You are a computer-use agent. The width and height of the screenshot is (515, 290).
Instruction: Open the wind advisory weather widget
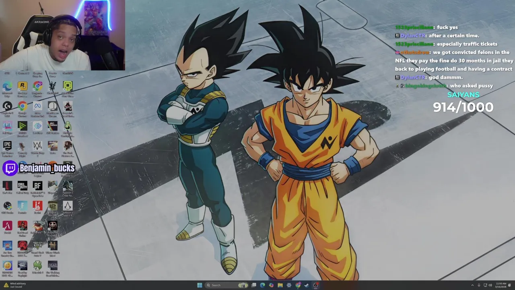coord(14,285)
